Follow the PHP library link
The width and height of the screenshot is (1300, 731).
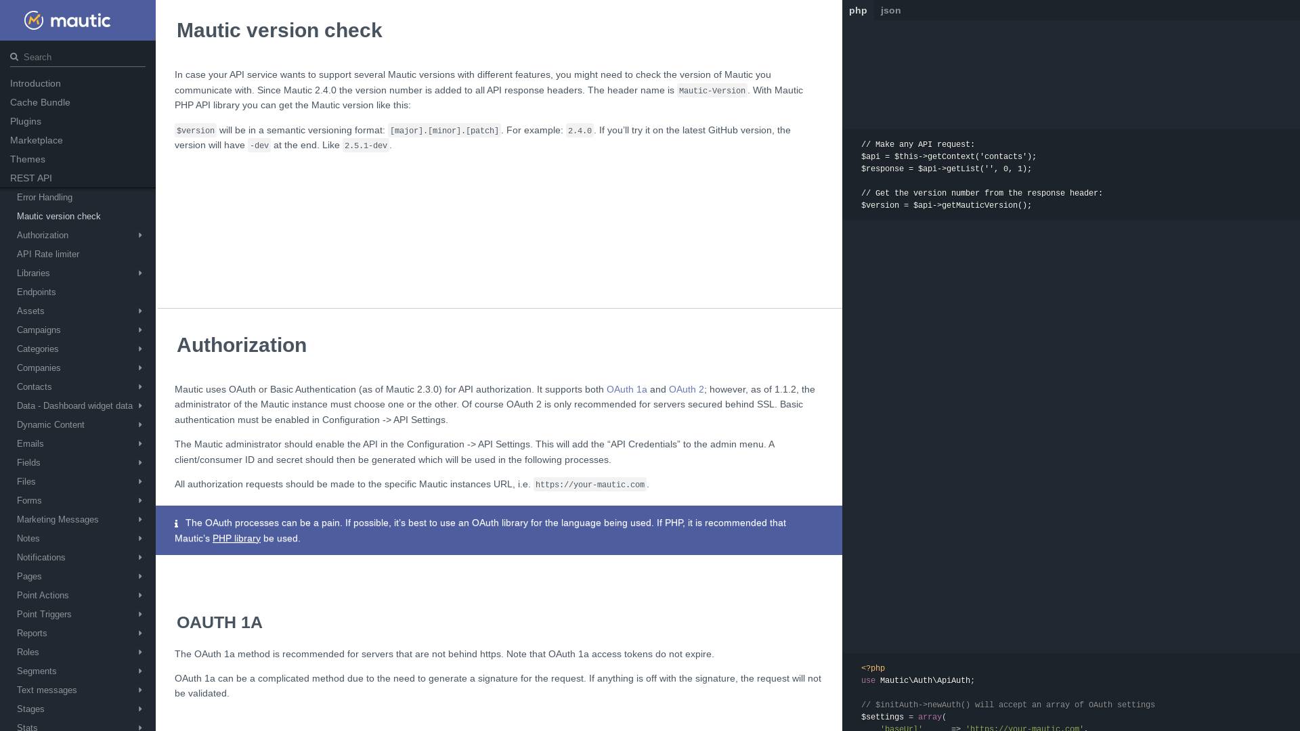pos(236,539)
